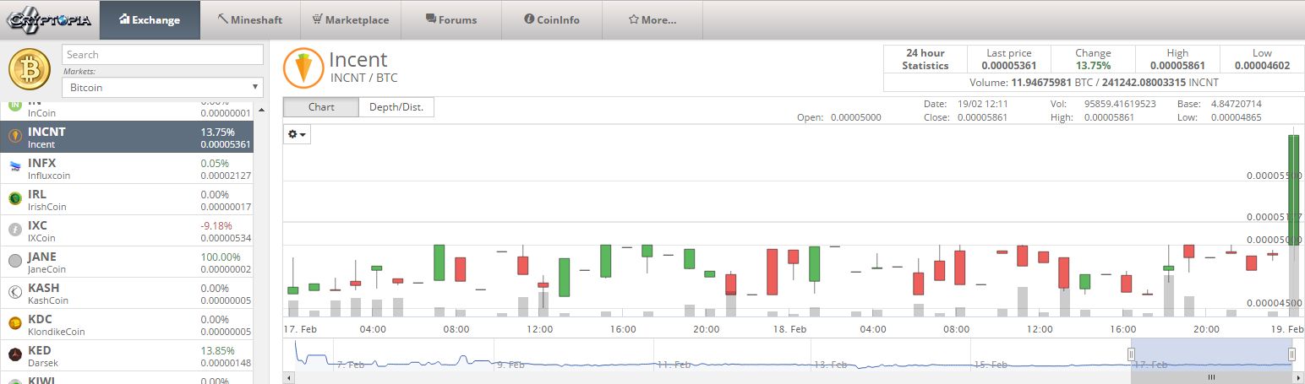Click the KashCoin icon
Screen dimensions: 1305x384
click(14, 293)
